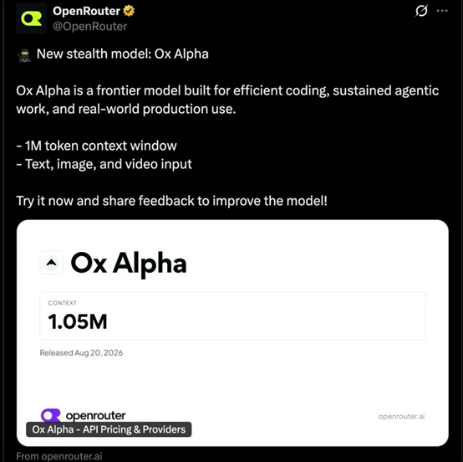The image size is (463, 462).
Task: Click the Ox Alpha card heading
Action: 129,264
